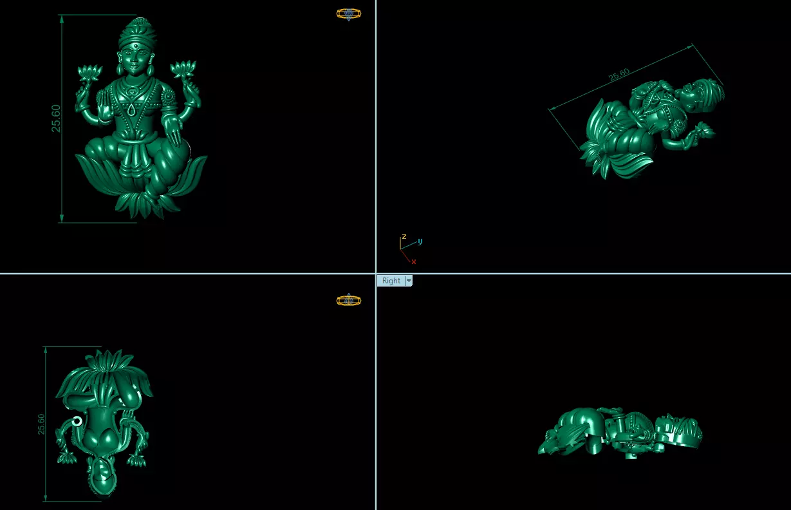Click the Right viewport title label
Screen dimensions: 791x510
391,281
